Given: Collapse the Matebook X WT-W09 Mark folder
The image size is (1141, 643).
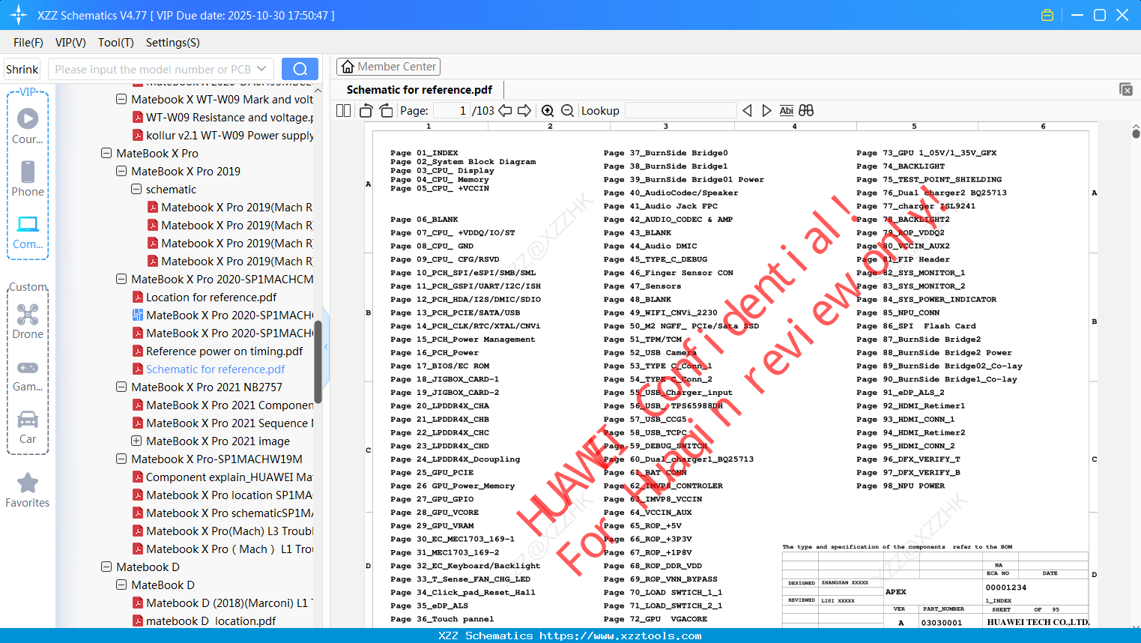Looking at the screenshot, I should click(121, 99).
